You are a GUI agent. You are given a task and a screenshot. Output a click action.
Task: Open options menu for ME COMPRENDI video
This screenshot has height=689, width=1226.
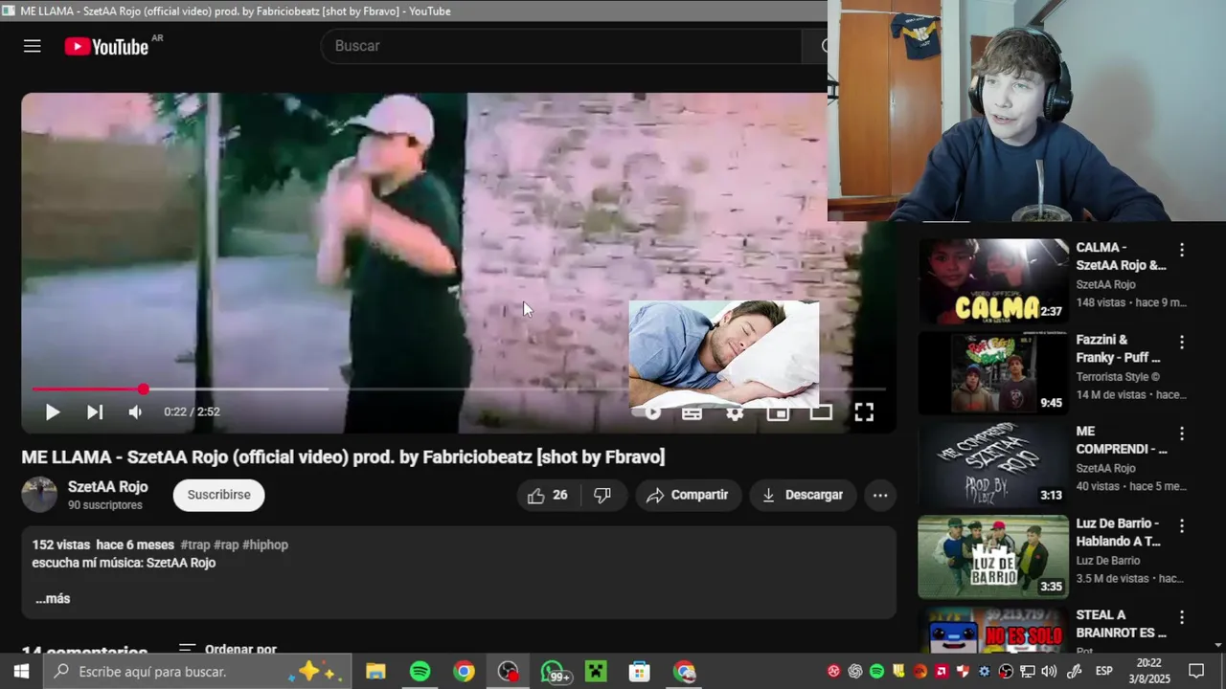coord(1182,433)
